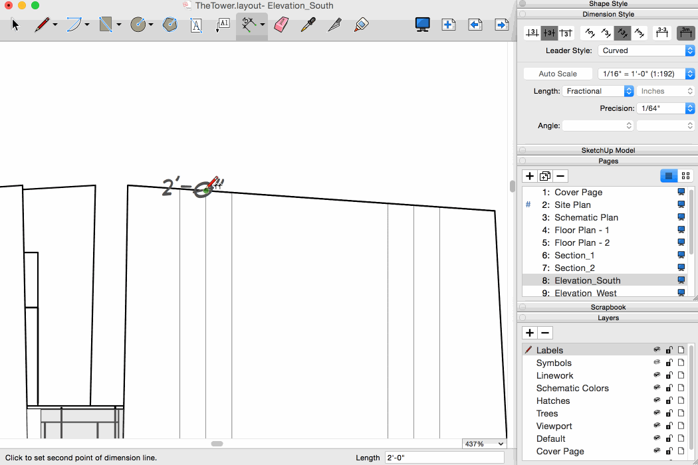
Task: Open the 437% zoom level dropdown
Action: (484, 444)
